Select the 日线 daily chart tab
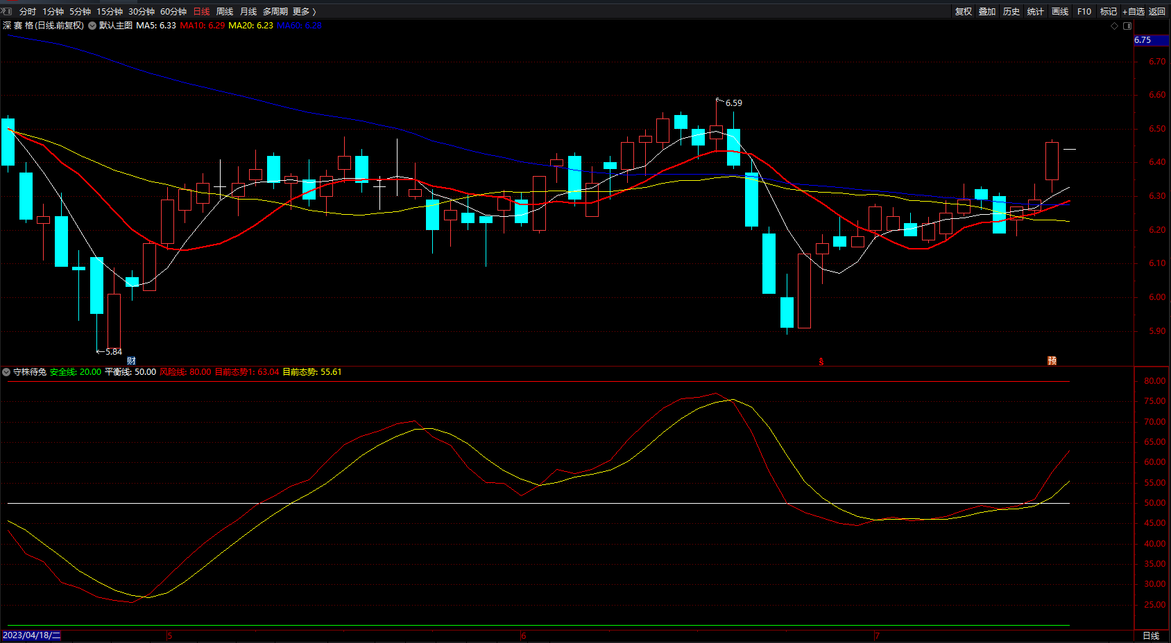1171x643 pixels. pyautogui.click(x=201, y=11)
